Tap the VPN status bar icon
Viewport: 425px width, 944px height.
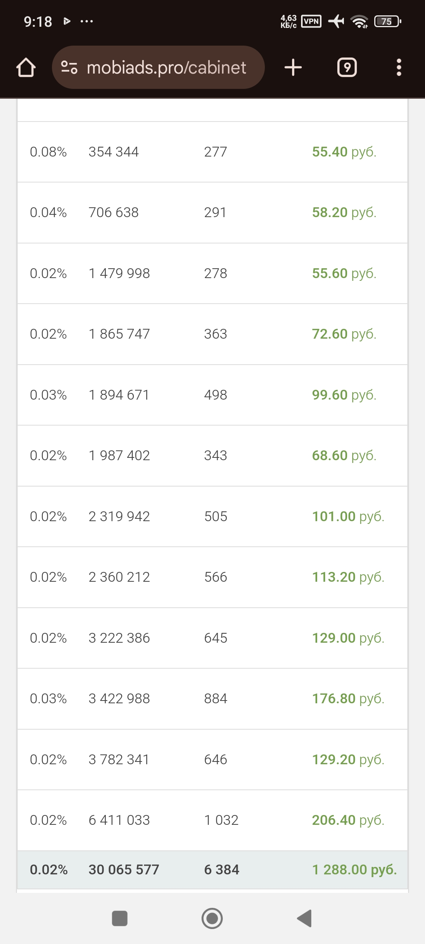tap(311, 21)
